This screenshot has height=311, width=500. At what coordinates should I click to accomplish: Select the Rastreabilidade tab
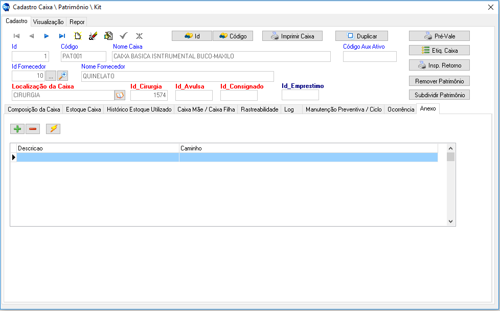coord(259,109)
